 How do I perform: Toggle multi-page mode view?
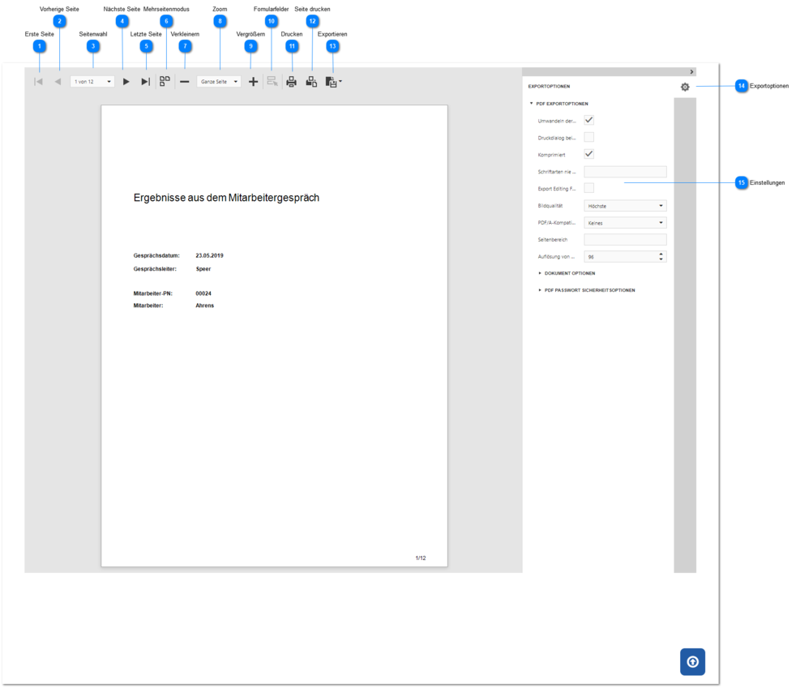tap(165, 82)
